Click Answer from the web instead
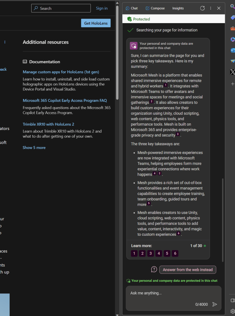The height and width of the screenshot is (316, 235). point(188,270)
